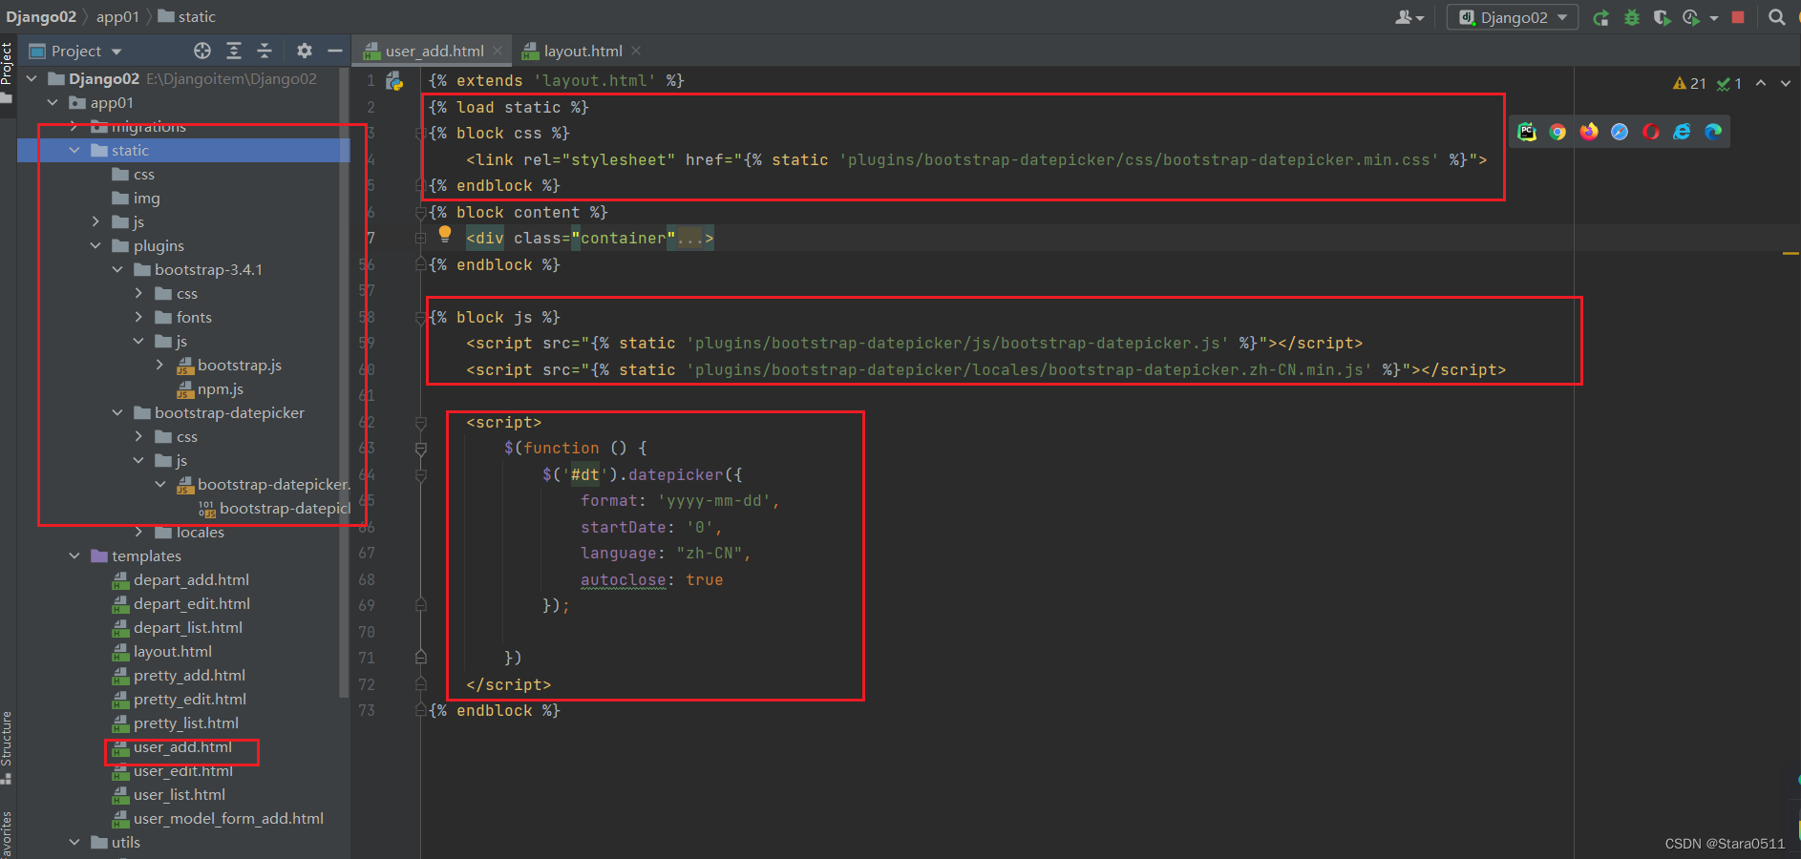The width and height of the screenshot is (1801, 859).
Task: Close the user_add.html tab
Action: [x=498, y=51]
